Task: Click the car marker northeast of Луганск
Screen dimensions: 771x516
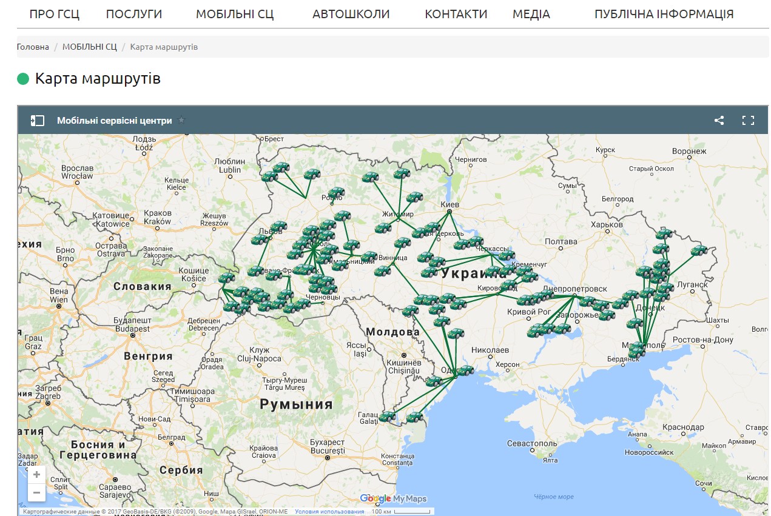Action: click(x=699, y=250)
